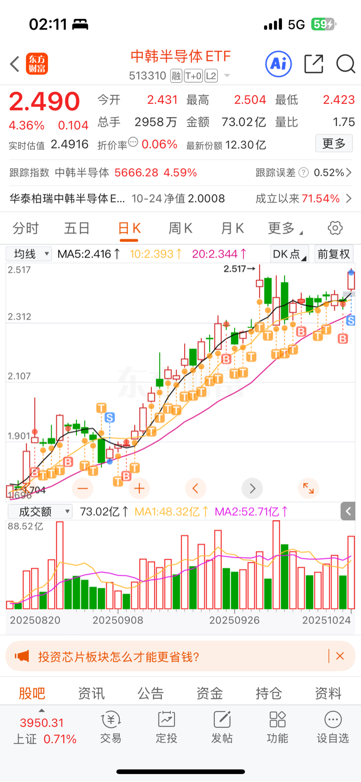Zoom in the K-line chart

(x=139, y=489)
